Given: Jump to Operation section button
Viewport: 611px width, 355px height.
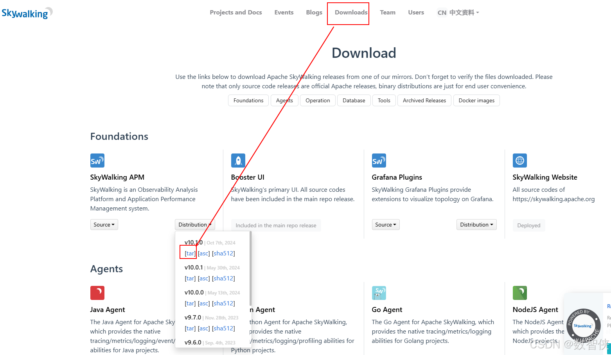Looking at the screenshot, I should tap(318, 100).
